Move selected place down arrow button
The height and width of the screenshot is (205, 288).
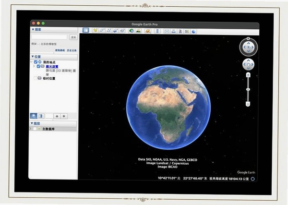(64, 116)
